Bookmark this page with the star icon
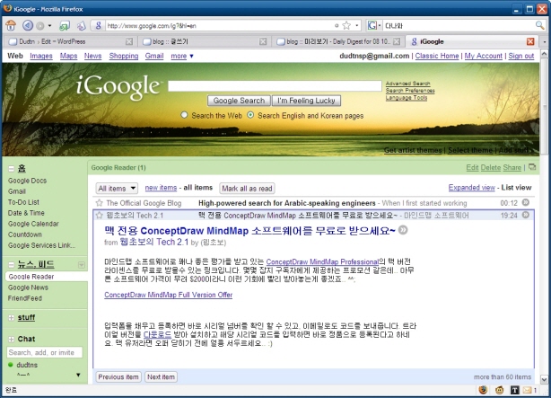 pyautogui.click(x=346, y=25)
